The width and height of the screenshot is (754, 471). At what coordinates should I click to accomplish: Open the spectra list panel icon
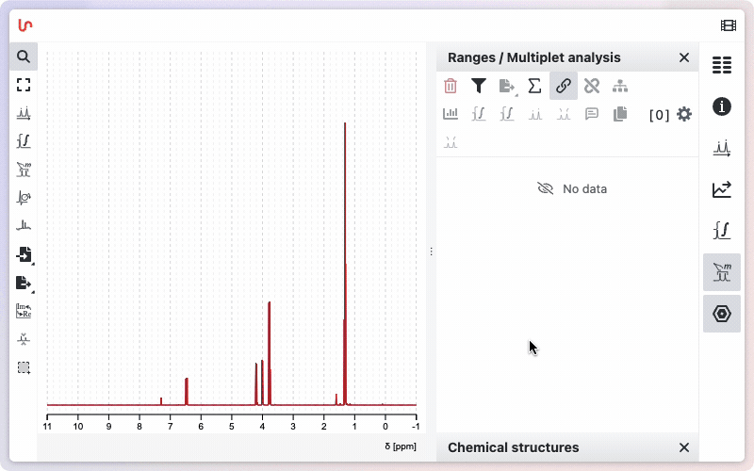(x=722, y=65)
